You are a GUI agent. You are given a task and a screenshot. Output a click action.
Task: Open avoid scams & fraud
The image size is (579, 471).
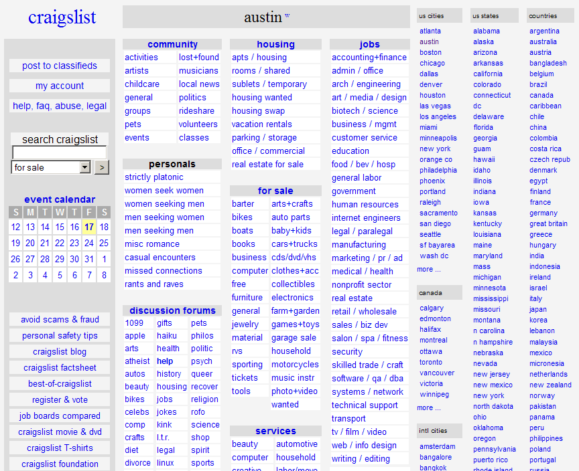point(60,320)
